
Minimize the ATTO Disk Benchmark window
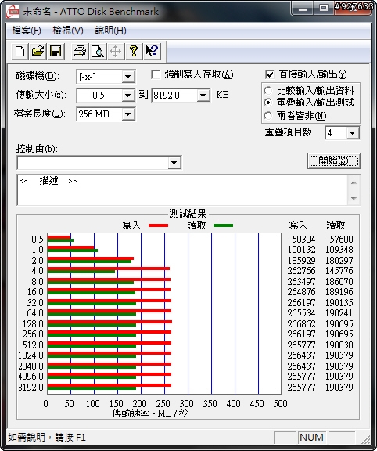[302, 9]
